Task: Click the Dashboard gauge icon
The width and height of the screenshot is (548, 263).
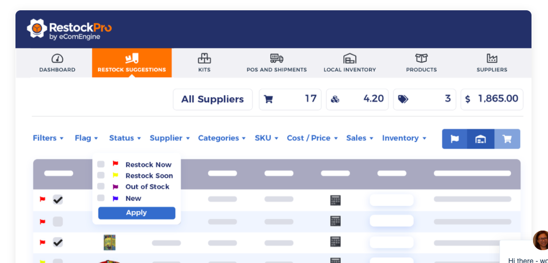Action: [57, 58]
